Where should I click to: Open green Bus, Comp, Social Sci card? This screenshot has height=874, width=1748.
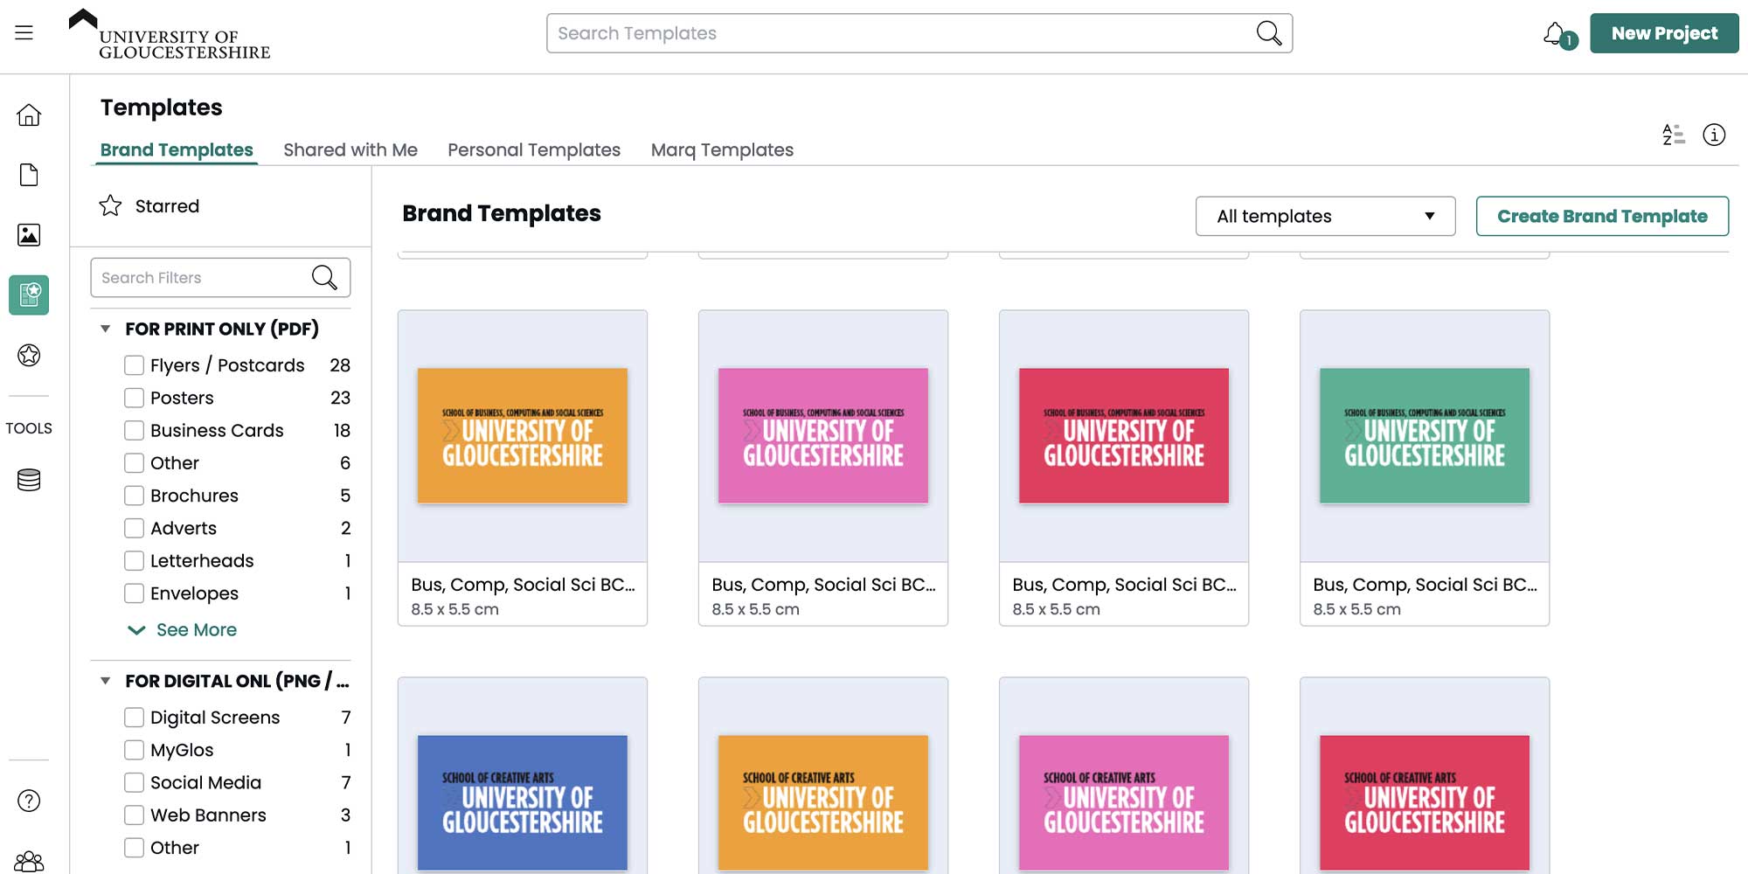click(1425, 468)
